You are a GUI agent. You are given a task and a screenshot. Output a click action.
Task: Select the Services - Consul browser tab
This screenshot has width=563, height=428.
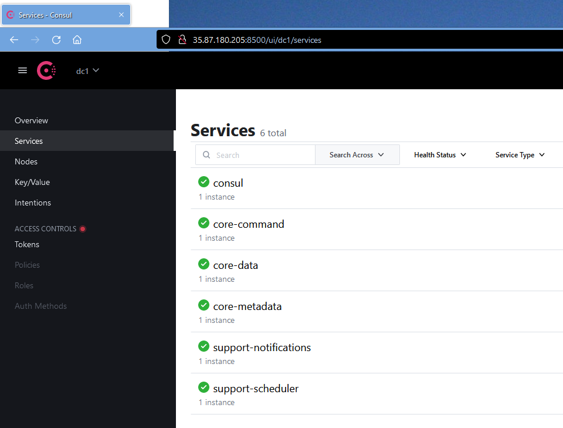click(66, 15)
